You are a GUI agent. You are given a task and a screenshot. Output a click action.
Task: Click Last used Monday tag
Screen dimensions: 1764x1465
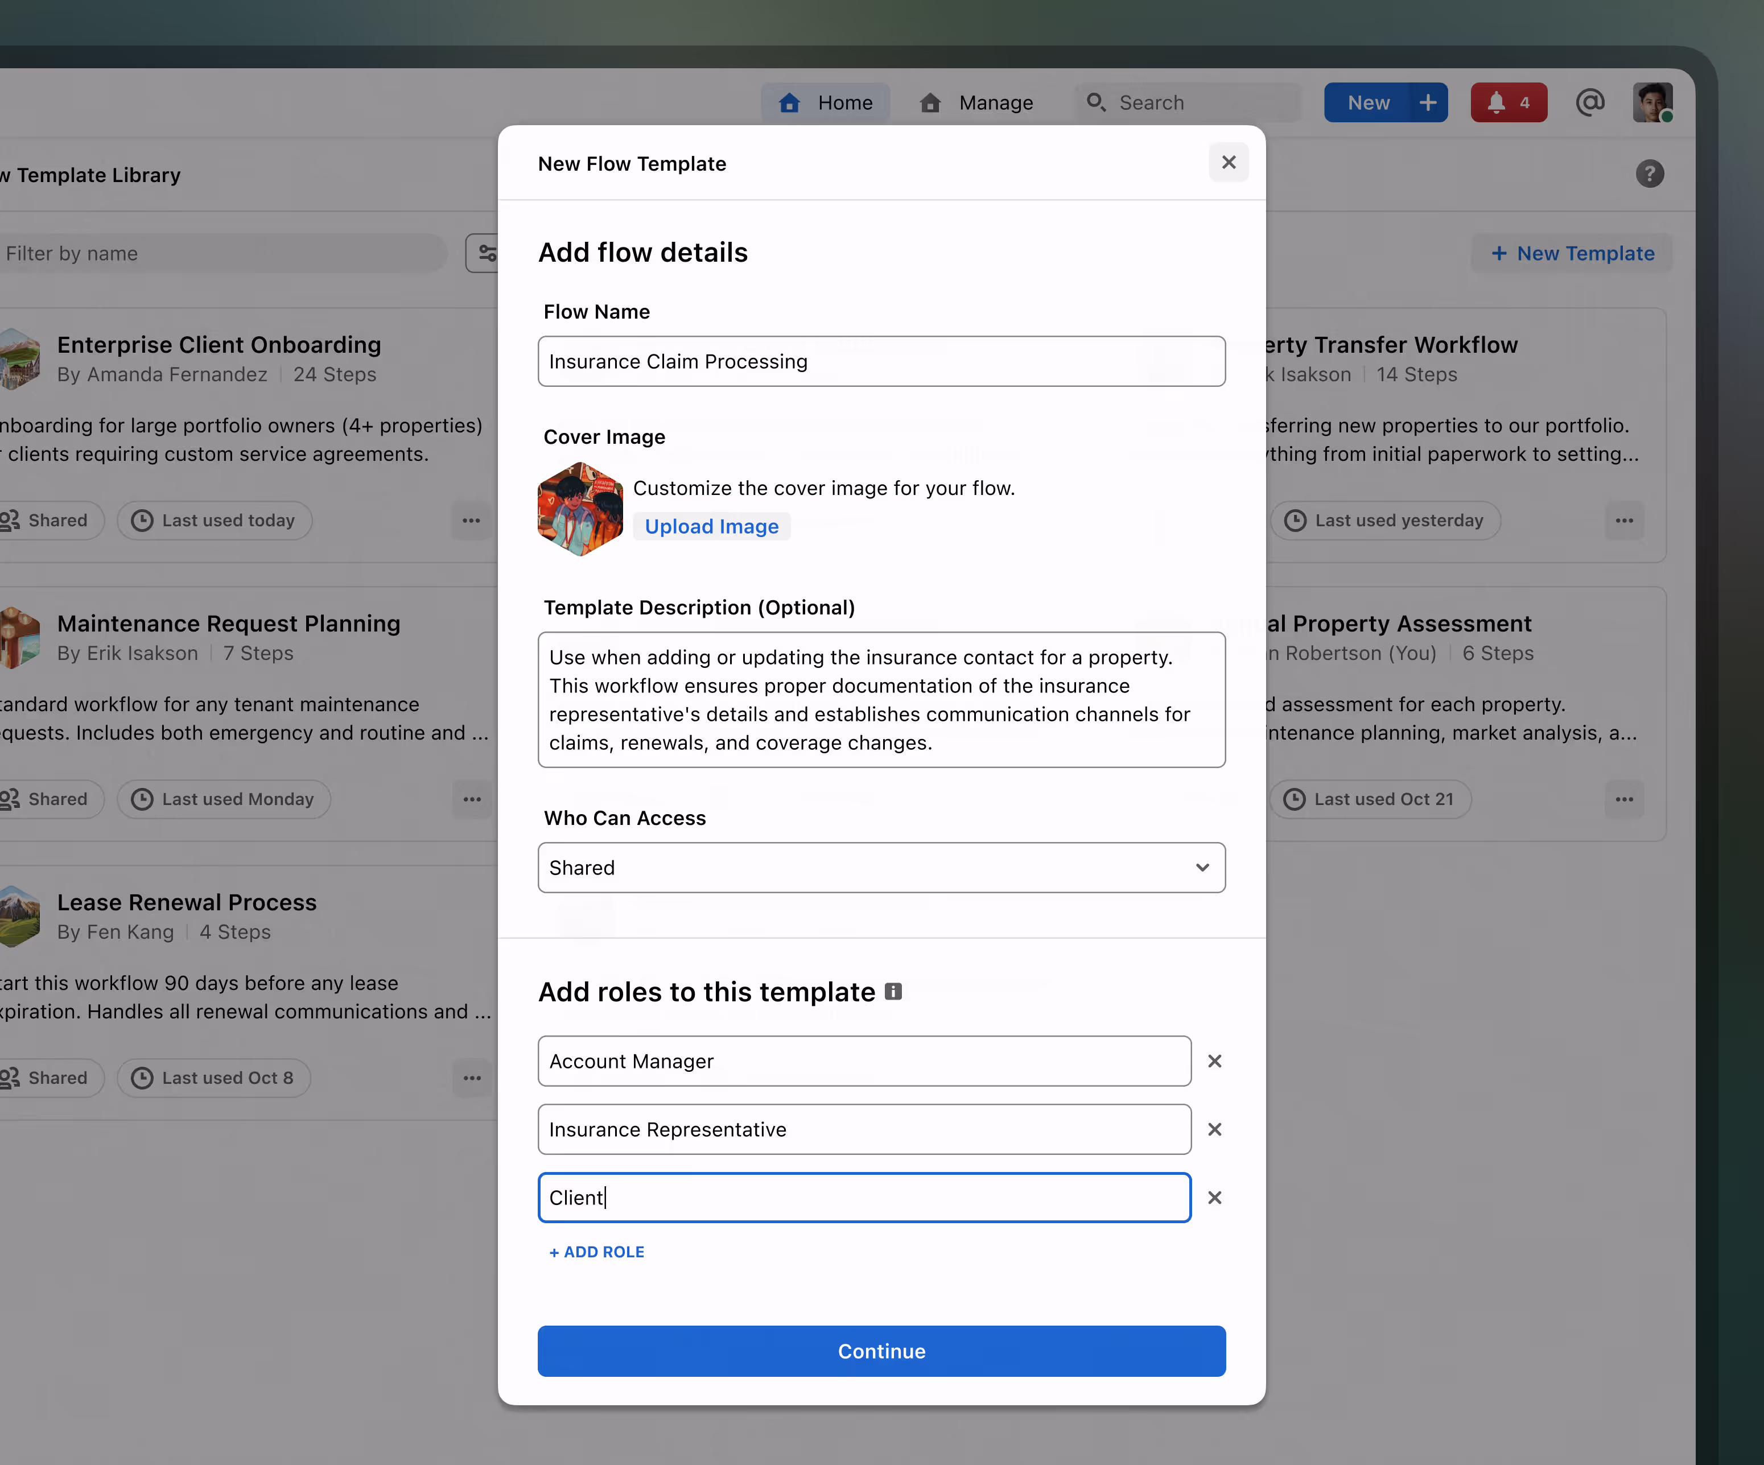[224, 799]
